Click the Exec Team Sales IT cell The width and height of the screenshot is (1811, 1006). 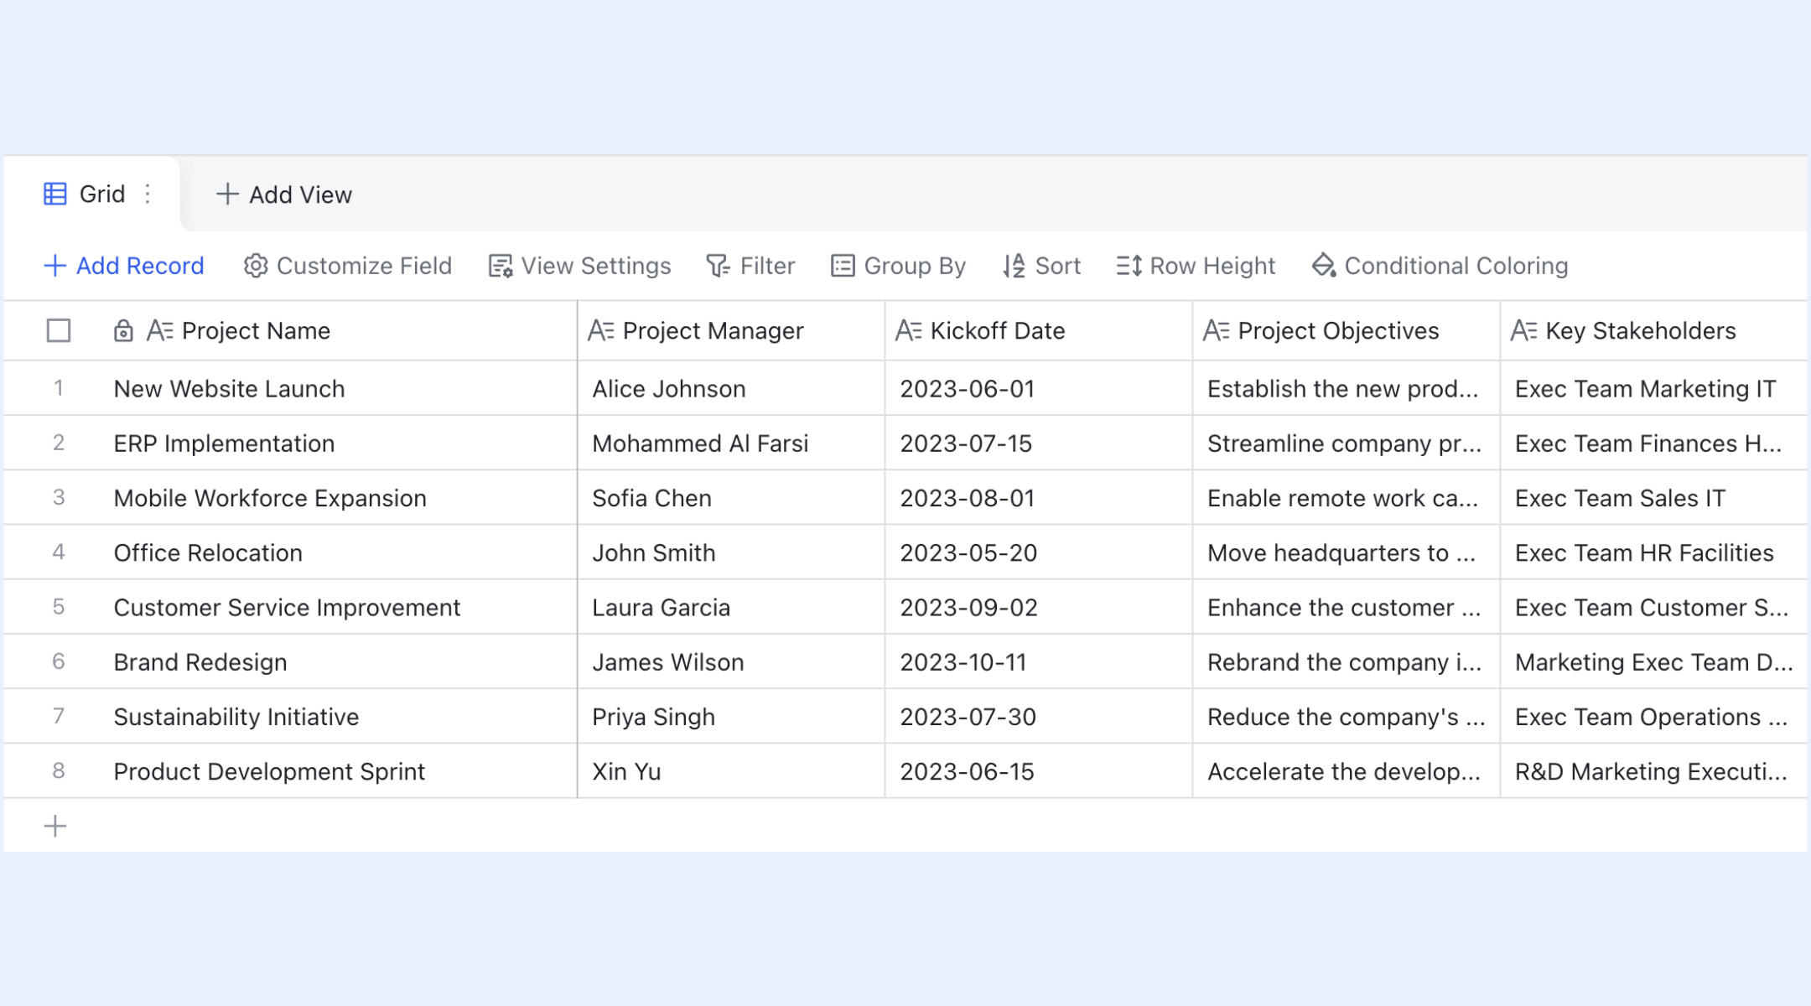(x=1654, y=498)
